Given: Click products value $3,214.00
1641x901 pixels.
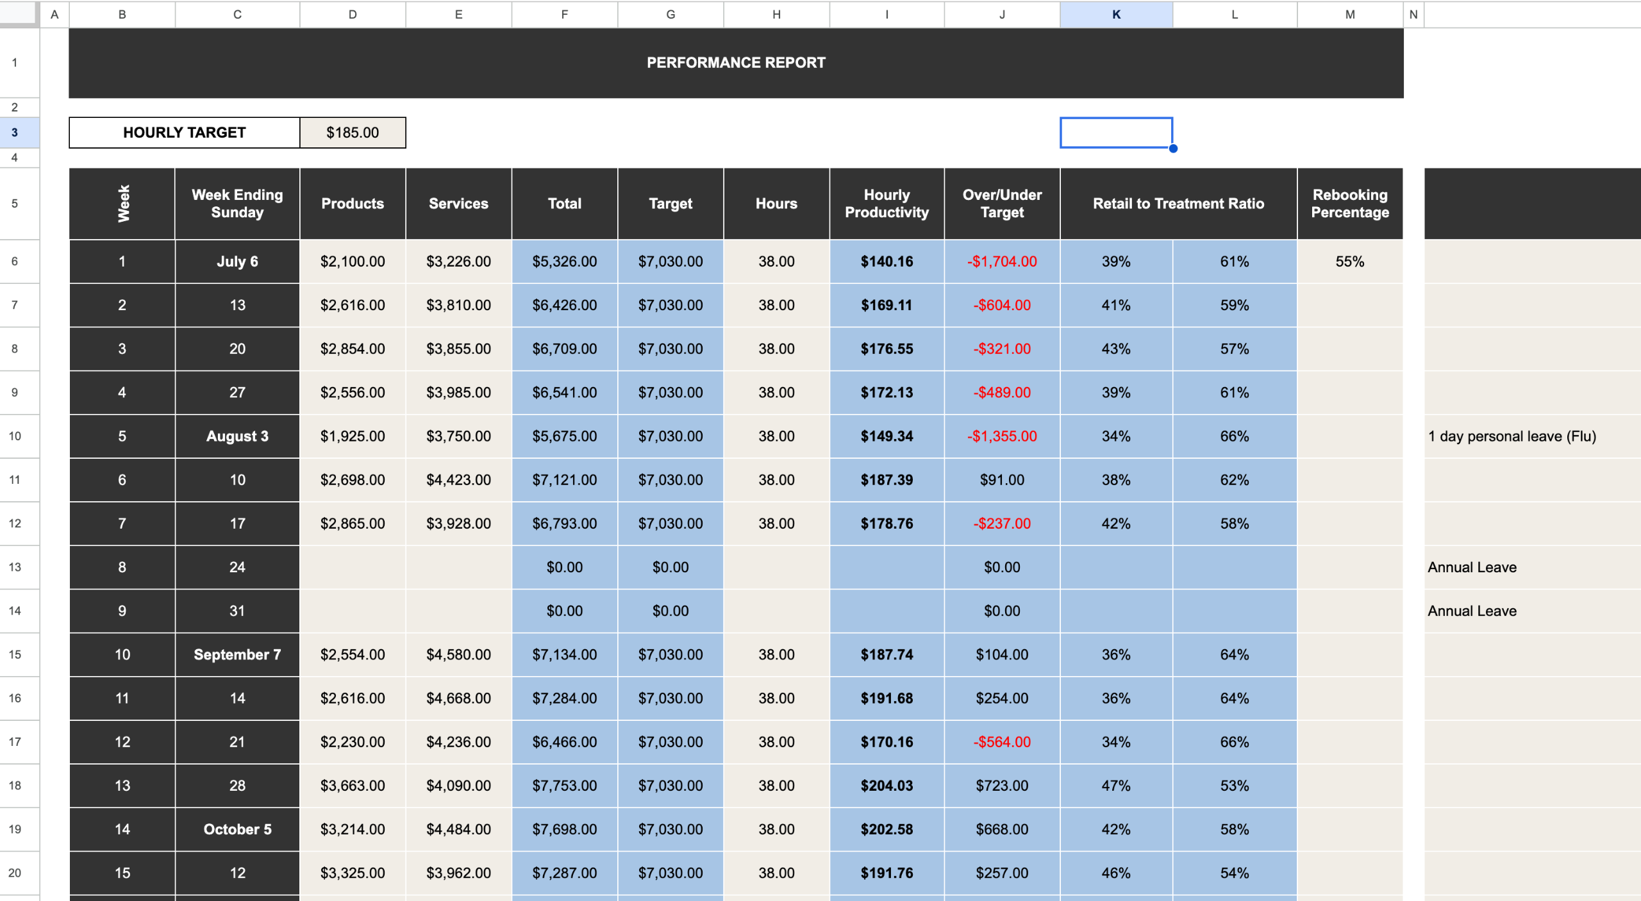Looking at the screenshot, I should click(x=353, y=829).
